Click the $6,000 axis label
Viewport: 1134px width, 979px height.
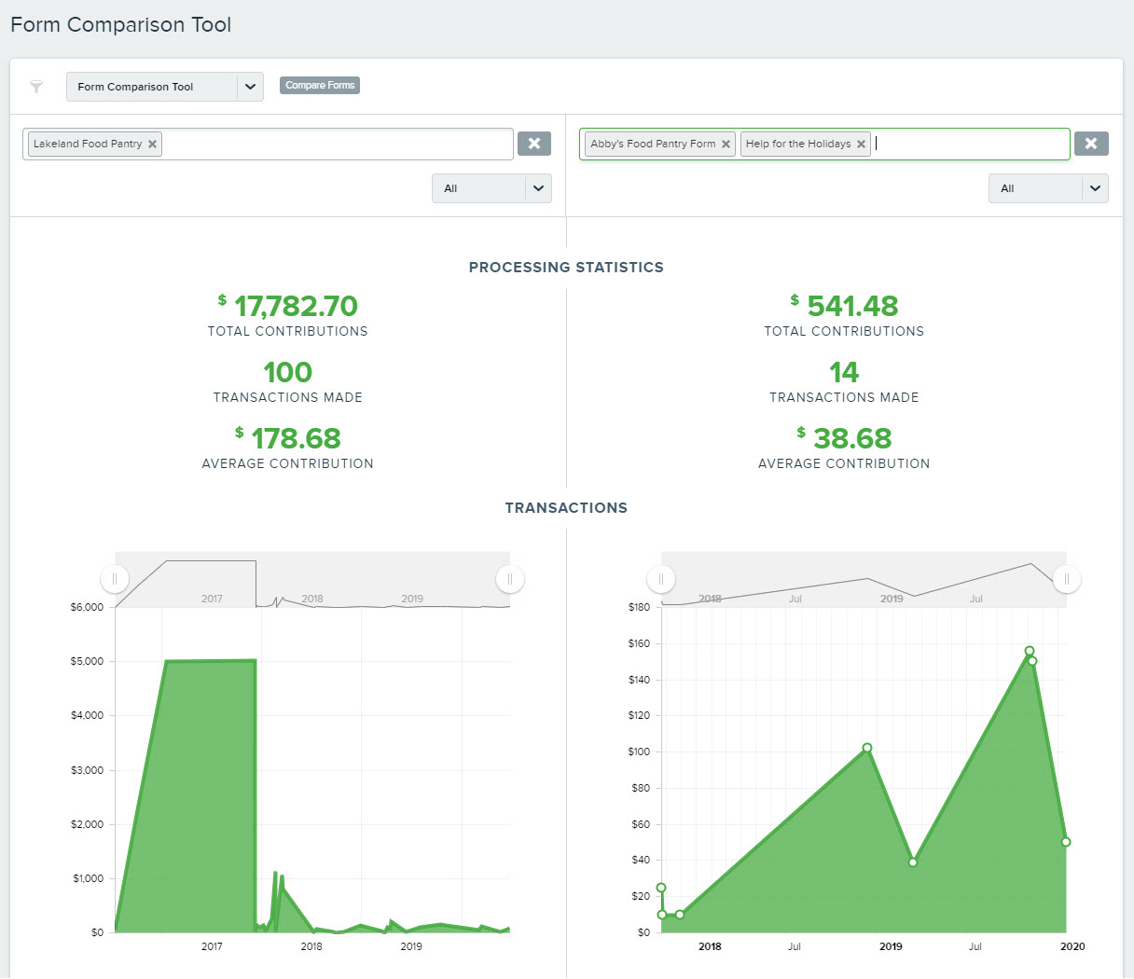click(87, 607)
